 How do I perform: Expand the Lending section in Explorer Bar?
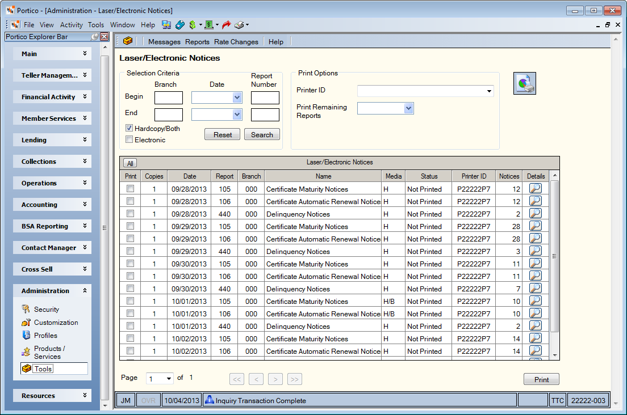click(52, 140)
